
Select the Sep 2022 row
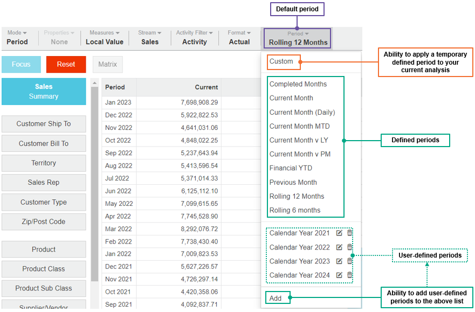pos(181,153)
